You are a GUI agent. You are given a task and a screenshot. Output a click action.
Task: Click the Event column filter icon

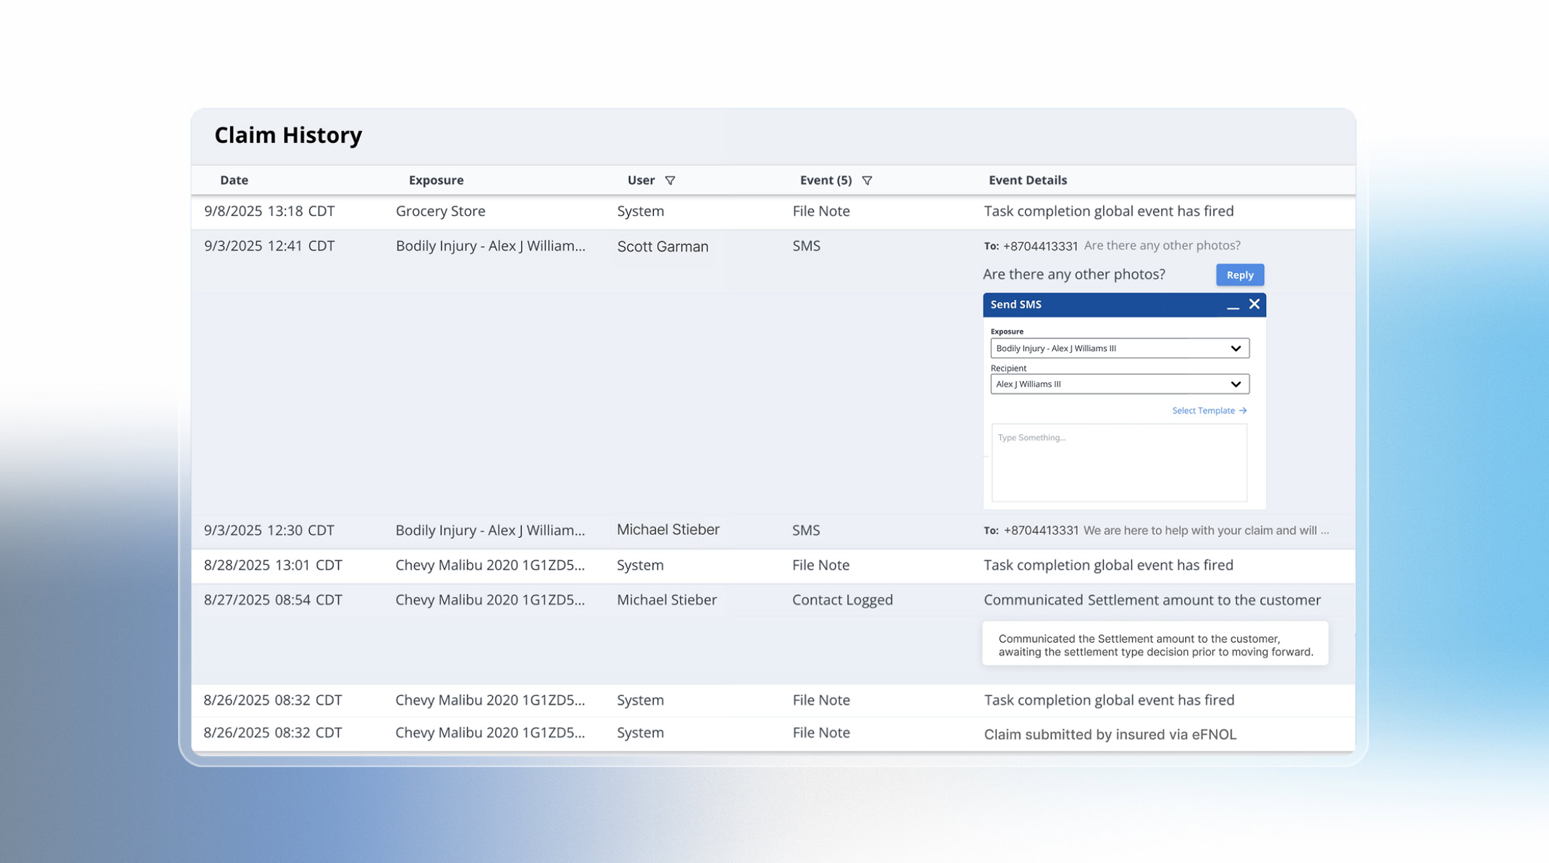point(866,181)
